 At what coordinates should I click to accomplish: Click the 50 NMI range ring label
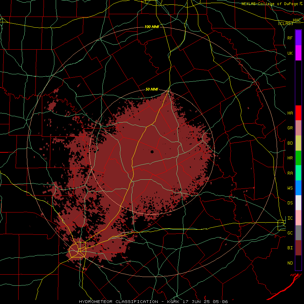pos(152,89)
